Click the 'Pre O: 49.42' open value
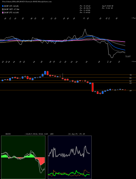The height and width of the screenshot is (179, 136). pos(85,6)
